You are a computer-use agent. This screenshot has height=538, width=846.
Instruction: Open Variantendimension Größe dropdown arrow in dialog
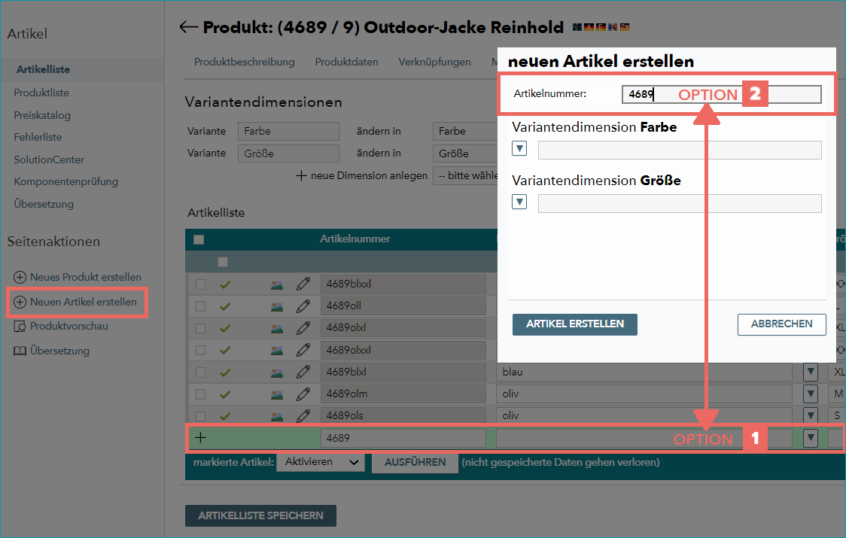coord(519,202)
